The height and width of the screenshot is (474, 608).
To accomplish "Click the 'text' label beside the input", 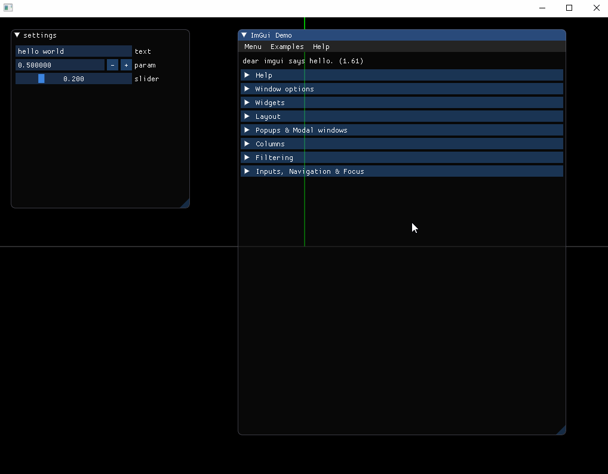I will pyautogui.click(x=143, y=51).
